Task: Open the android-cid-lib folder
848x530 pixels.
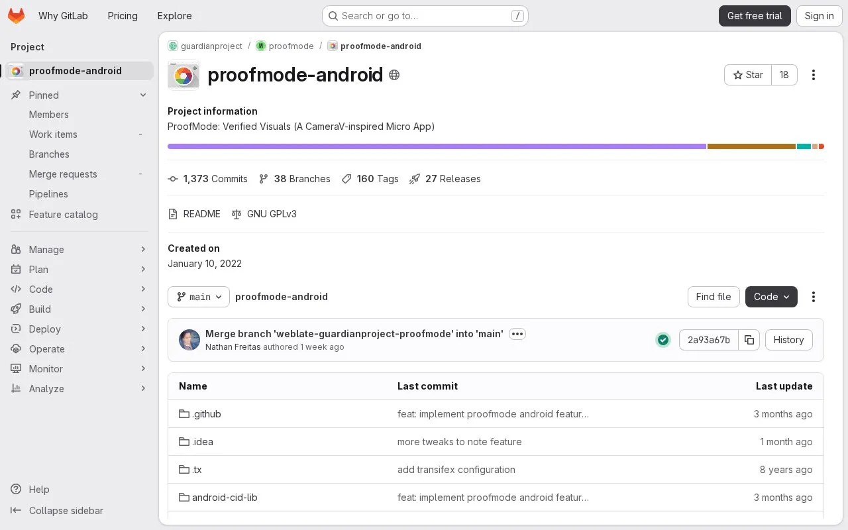Action: [x=218, y=498]
